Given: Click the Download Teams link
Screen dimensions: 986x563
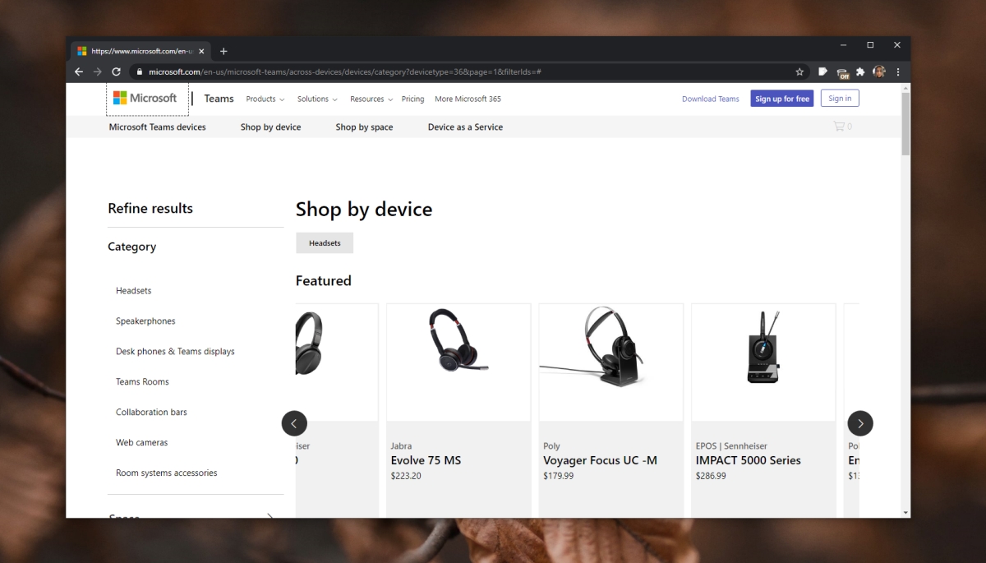Looking at the screenshot, I should pos(711,99).
